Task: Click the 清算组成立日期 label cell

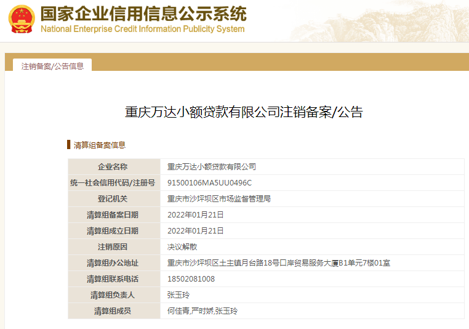Action: coord(113,230)
